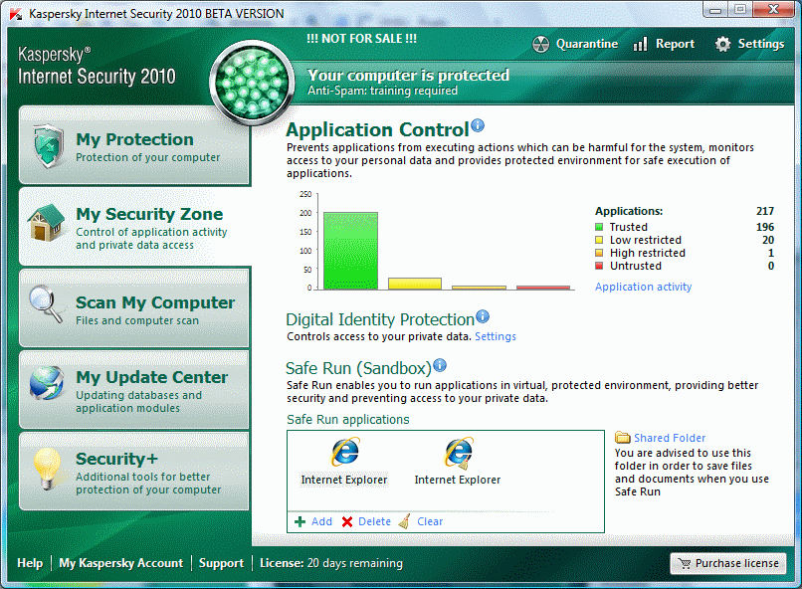Screen dimensions: 802x589
Task: Click the My Security Zone house icon
Action: click(46, 223)
